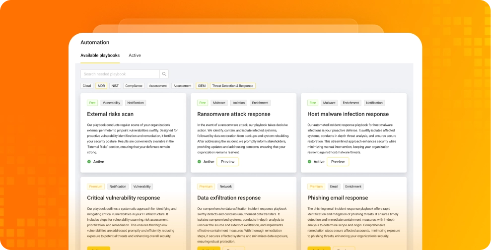Click the Data exfiltration response description paragraph
The image size is (491, 250).
[243, 225]
